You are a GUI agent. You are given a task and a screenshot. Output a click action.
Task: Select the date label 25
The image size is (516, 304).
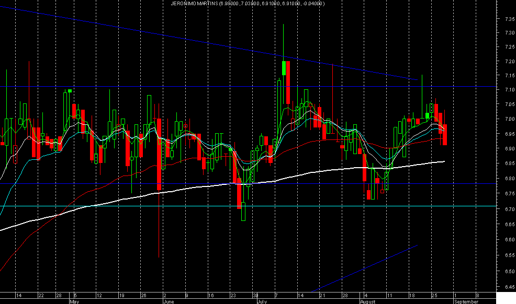pyautogui.click(x=434, y=296)
